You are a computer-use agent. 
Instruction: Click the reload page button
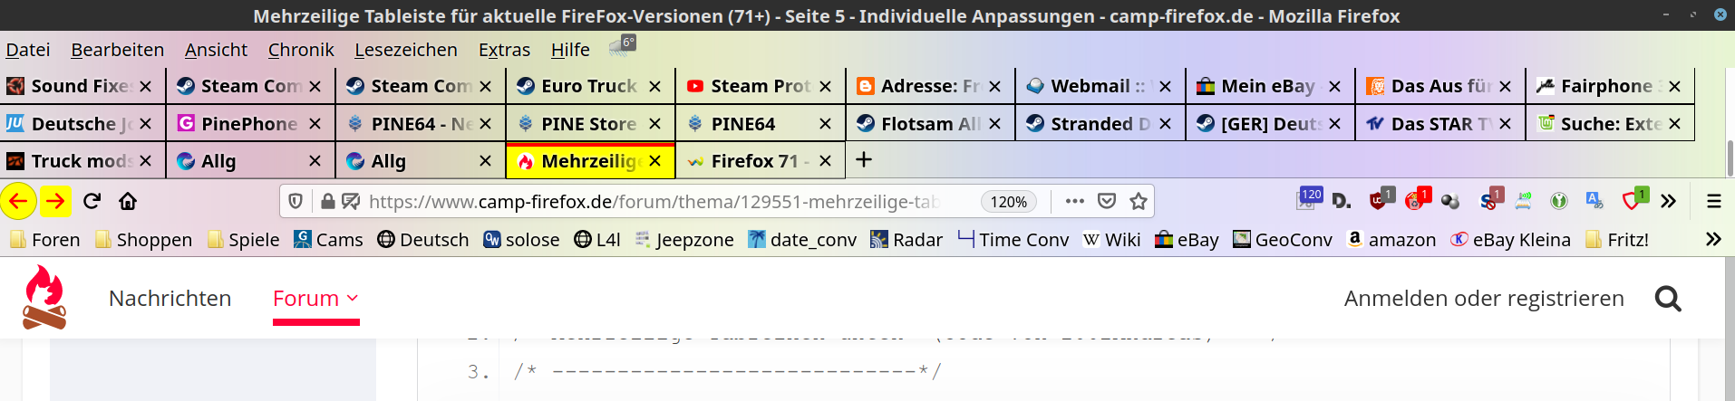pos(92,201)
